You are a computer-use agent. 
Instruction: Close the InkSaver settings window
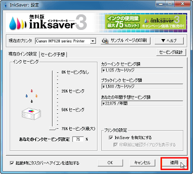(182, 4)
